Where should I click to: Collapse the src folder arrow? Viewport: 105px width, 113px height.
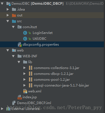(x=8, y=21)
